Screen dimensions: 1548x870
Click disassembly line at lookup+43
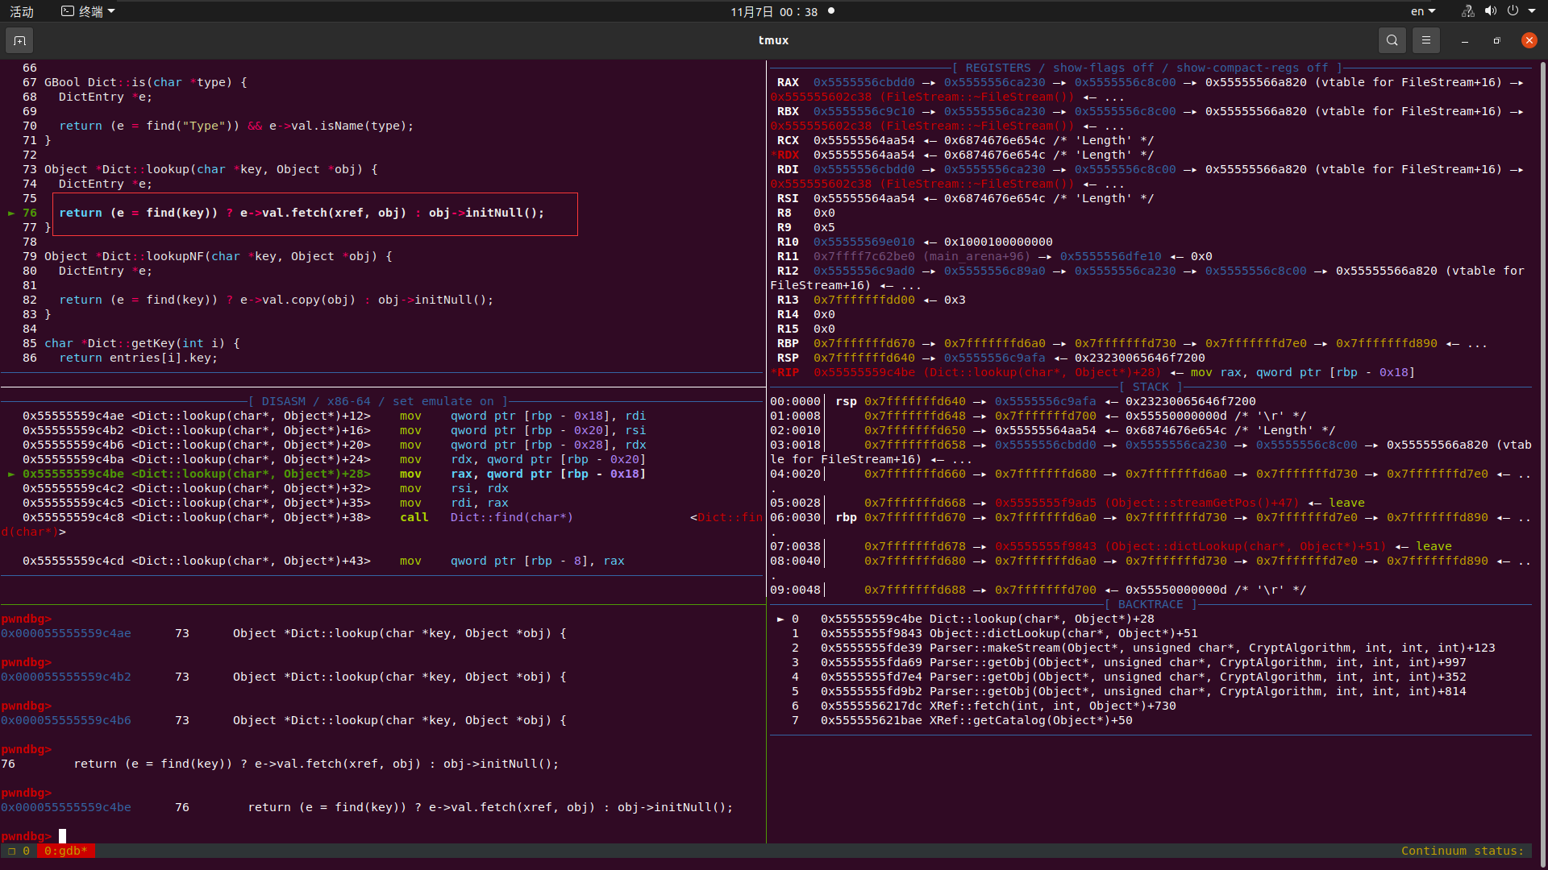(323, 561)
